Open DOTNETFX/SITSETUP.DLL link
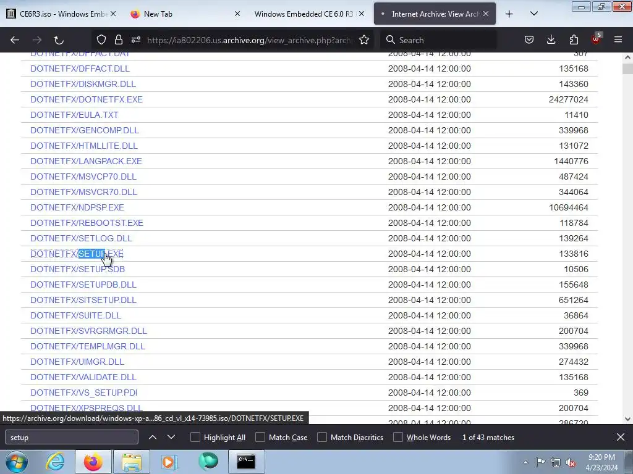 83,301
